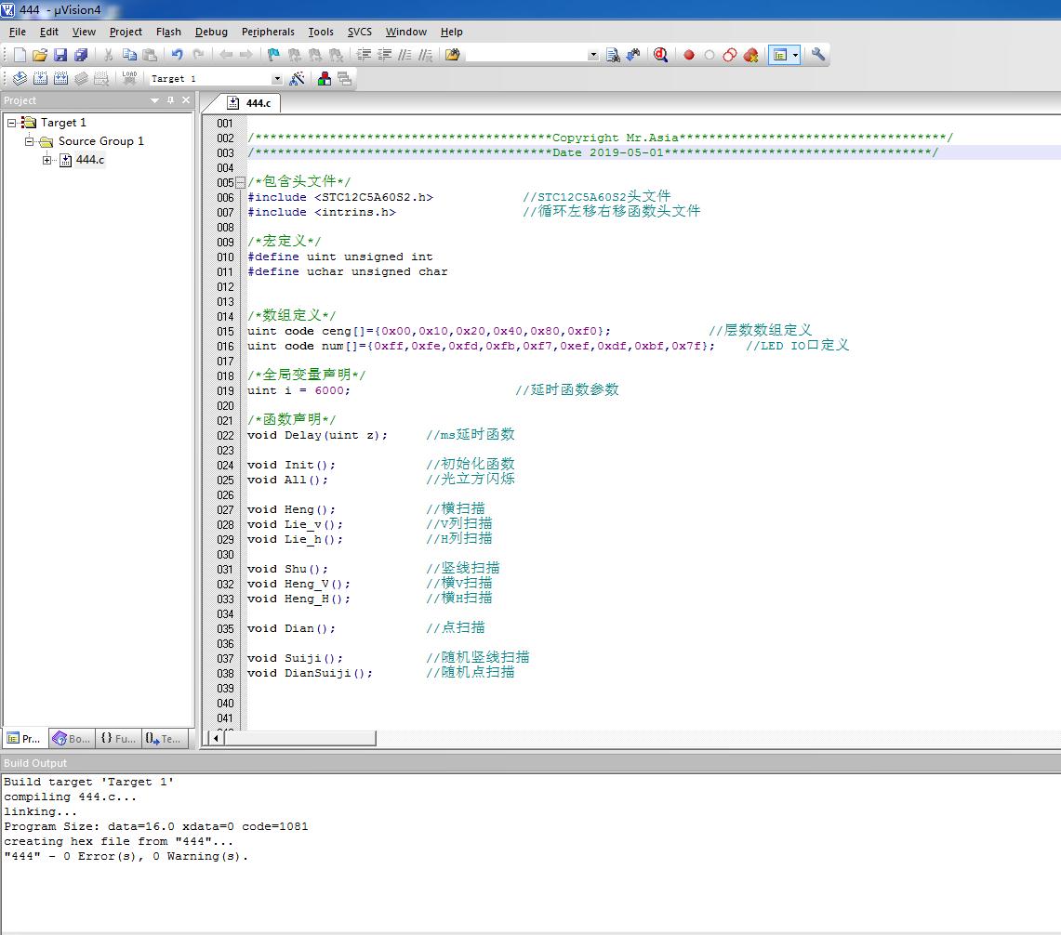Select the Project panel tab
Screen dimensions: 1061x935
(24, 738)
